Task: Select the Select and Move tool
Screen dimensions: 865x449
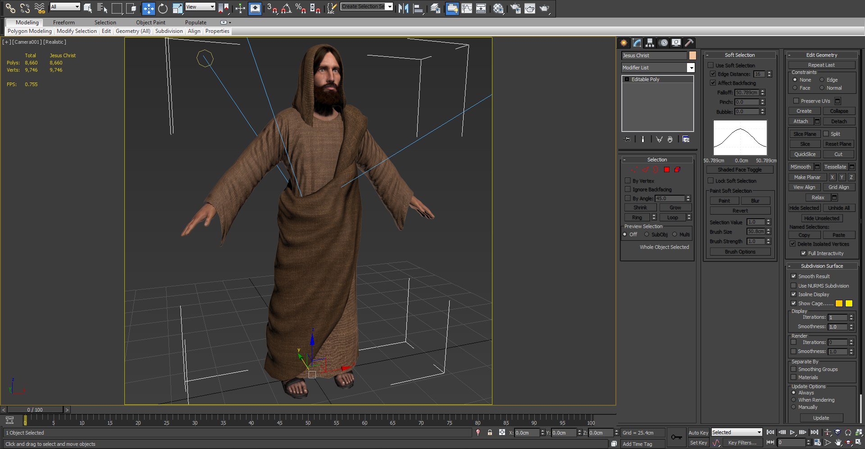Action: [148, 8]
